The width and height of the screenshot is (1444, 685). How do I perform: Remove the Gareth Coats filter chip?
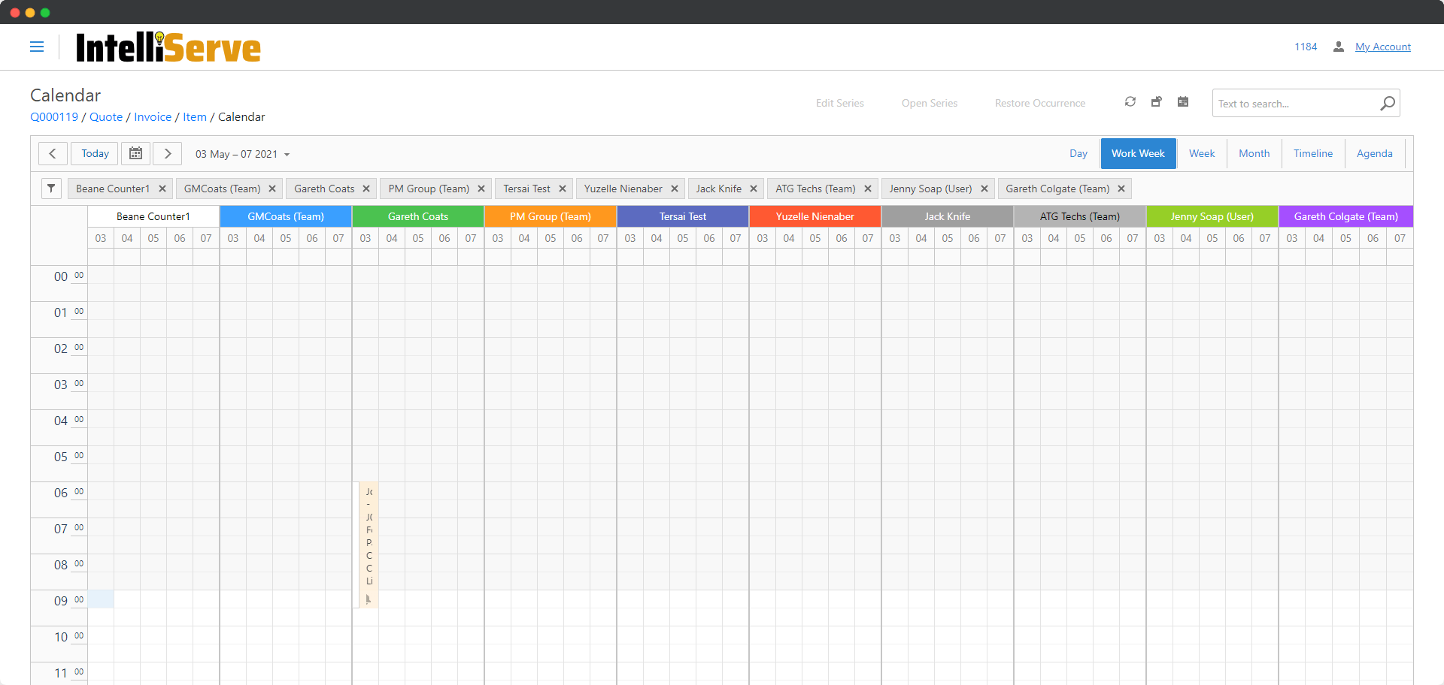click(x=366, y=189)
